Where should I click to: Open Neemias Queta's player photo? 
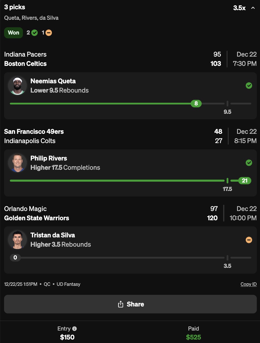click(x=17, y=86)
